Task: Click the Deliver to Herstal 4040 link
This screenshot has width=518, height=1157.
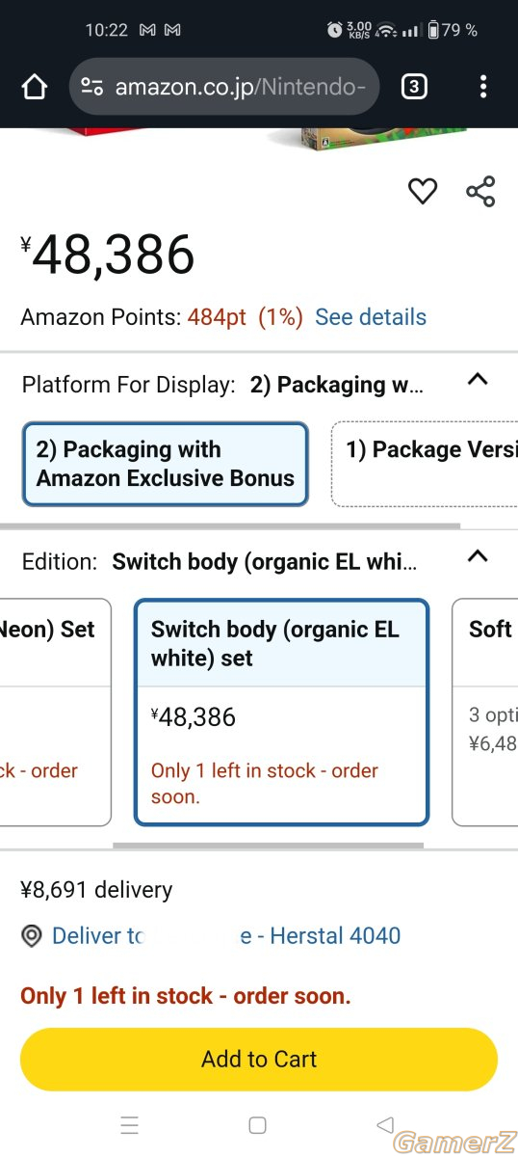Action: point(226,936)
